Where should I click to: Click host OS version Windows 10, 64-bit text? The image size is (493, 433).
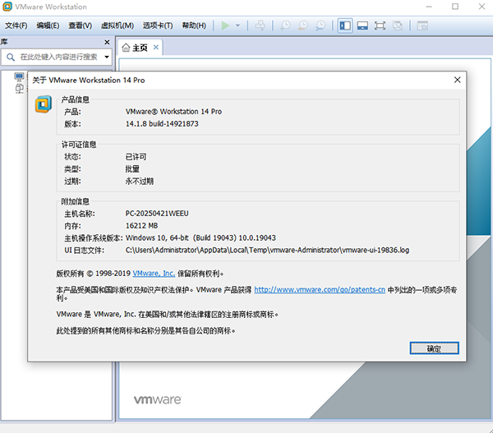pos(200,237)
